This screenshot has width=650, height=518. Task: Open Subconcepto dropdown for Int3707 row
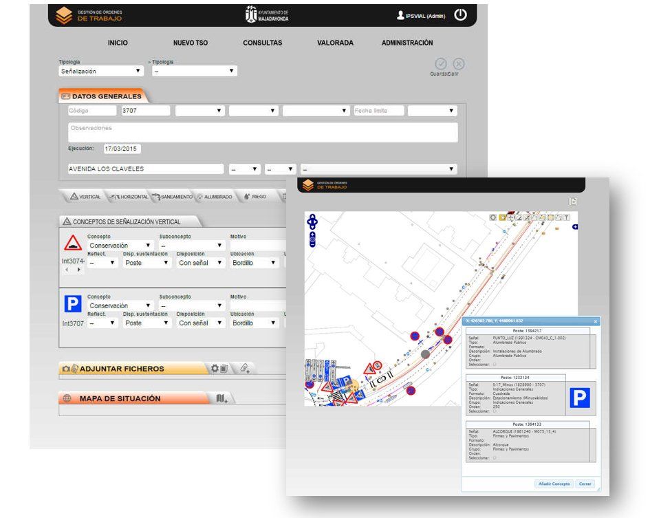192,305
